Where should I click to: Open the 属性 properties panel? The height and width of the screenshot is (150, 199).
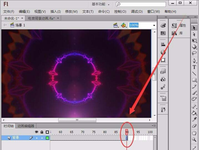pyautogui.click(x=179, y=26)
